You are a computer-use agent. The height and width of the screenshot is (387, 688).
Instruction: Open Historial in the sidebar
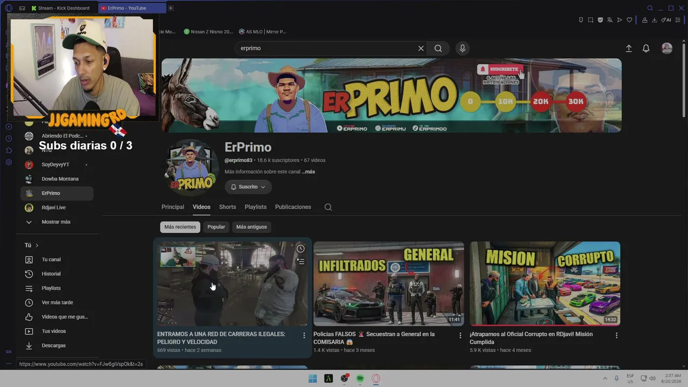click(56, 274)
